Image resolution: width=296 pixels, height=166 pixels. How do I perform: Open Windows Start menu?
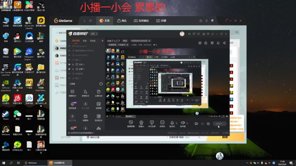pos(3,163)
